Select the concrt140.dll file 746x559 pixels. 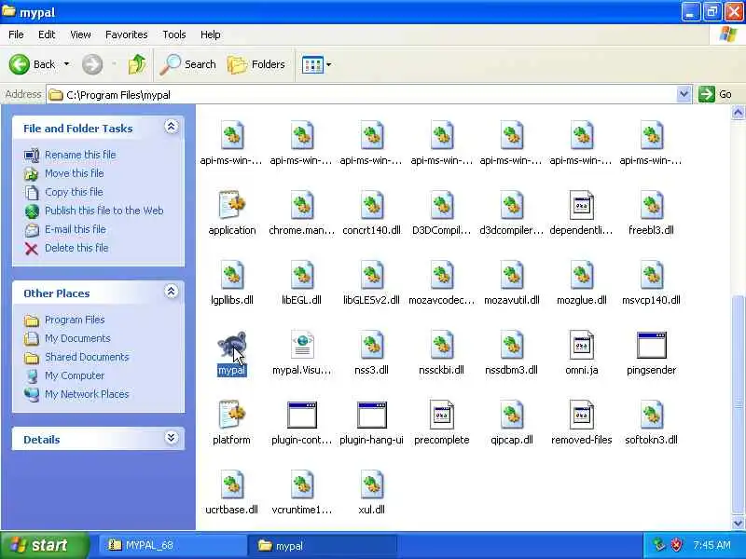[x=371, y=205]
